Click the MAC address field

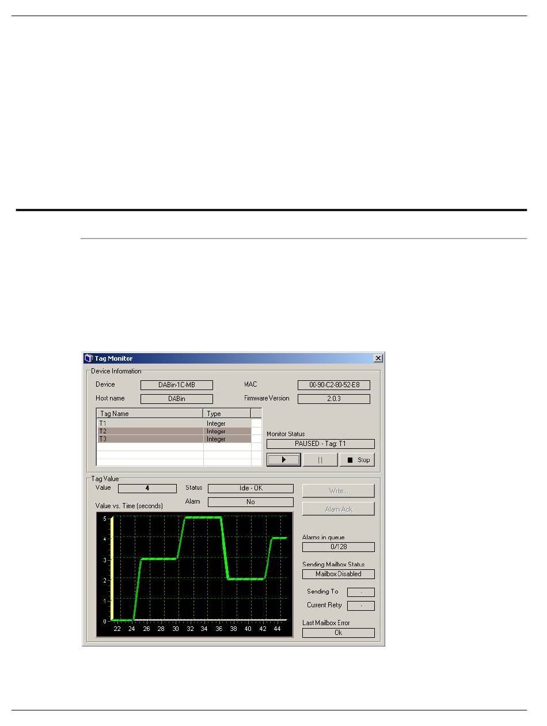[334, 385]
